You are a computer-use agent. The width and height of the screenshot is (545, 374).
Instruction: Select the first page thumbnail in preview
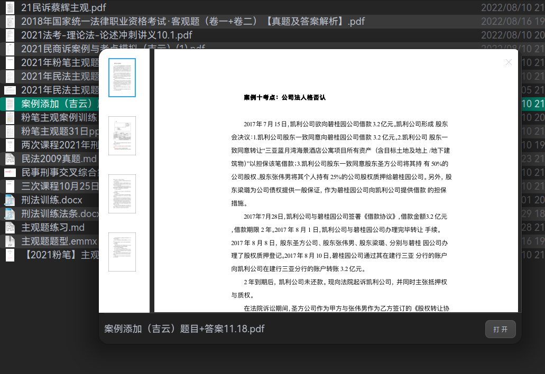[x=122, y=78]
